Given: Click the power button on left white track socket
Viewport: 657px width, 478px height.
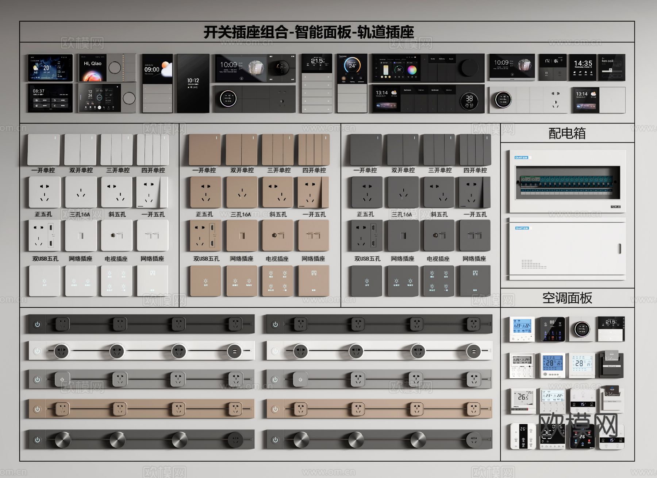Looking at the screenshot, I should pos(37,351).
